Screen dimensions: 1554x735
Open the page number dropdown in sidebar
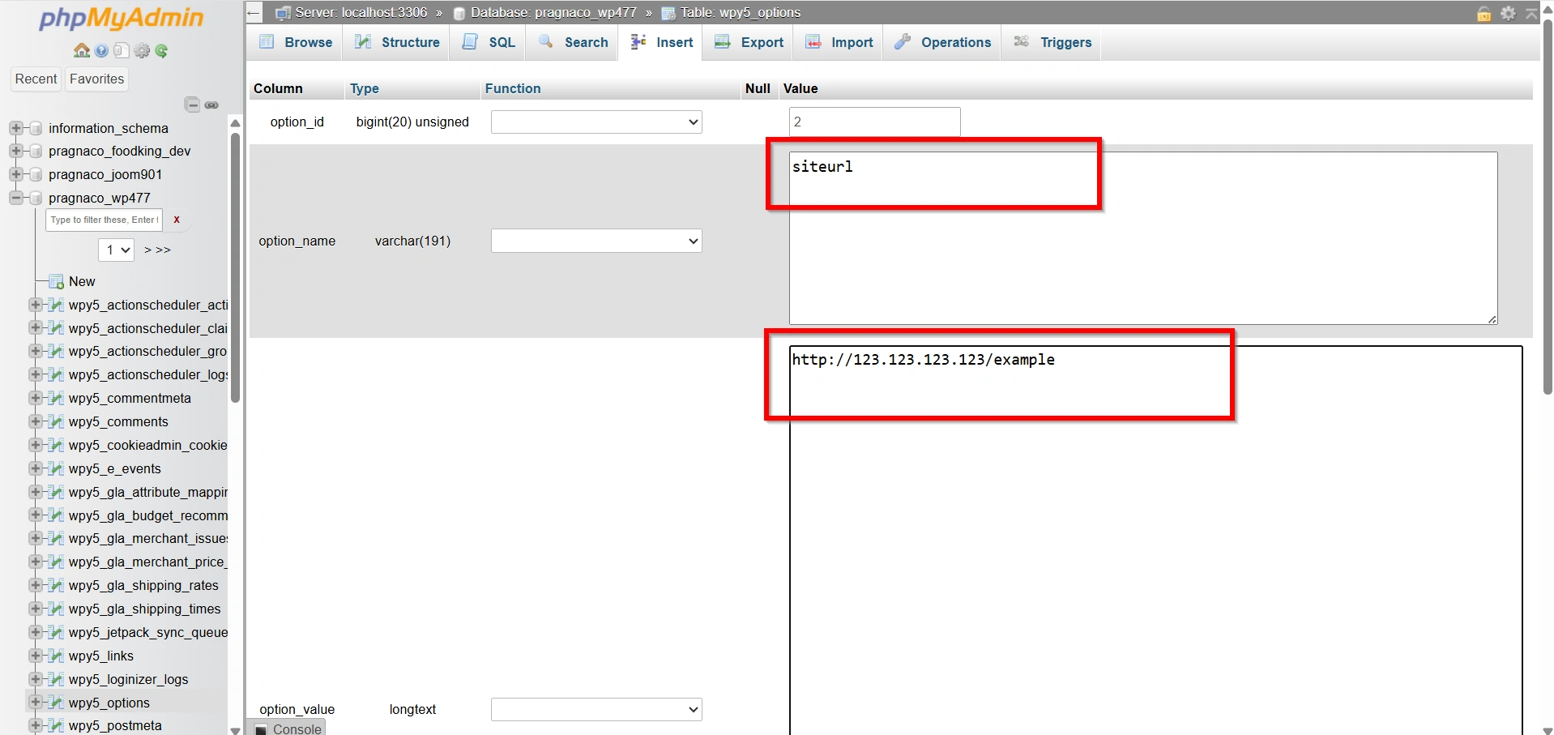(116, 250)
